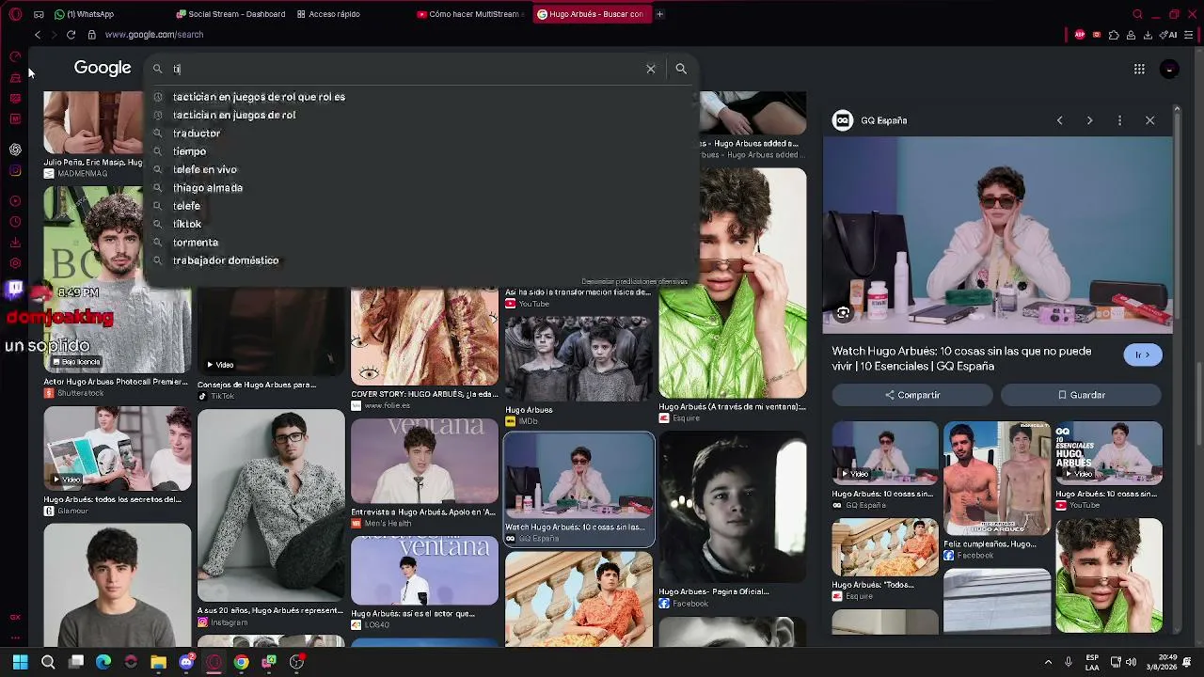Open GX Control speedometer sidebar icon
The image size is (1204, 677).
pos(15,56)
